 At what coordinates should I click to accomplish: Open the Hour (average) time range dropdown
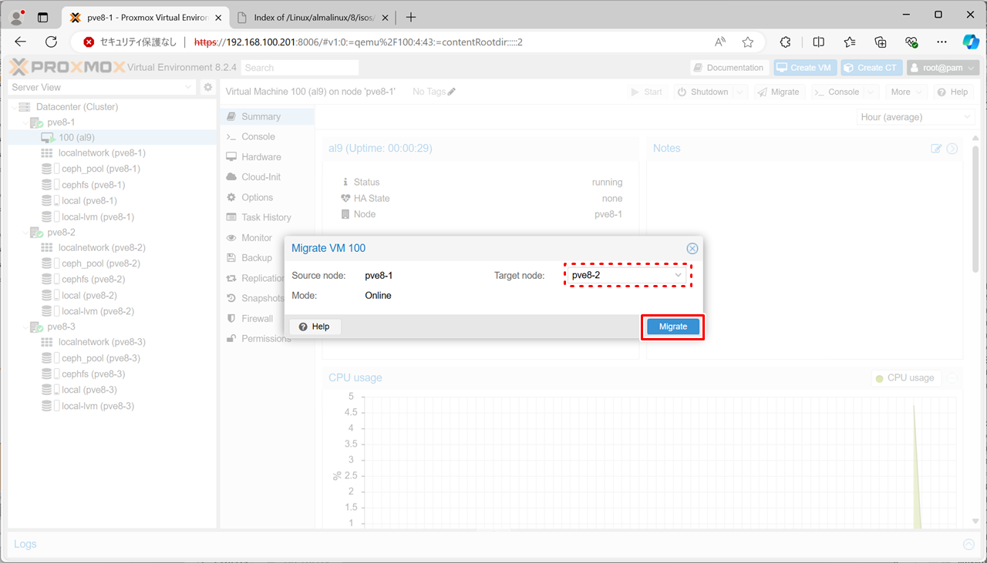click(916, 117)
